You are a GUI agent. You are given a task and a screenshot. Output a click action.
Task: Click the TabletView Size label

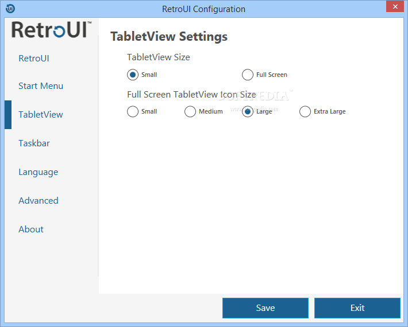pos(159,57)
